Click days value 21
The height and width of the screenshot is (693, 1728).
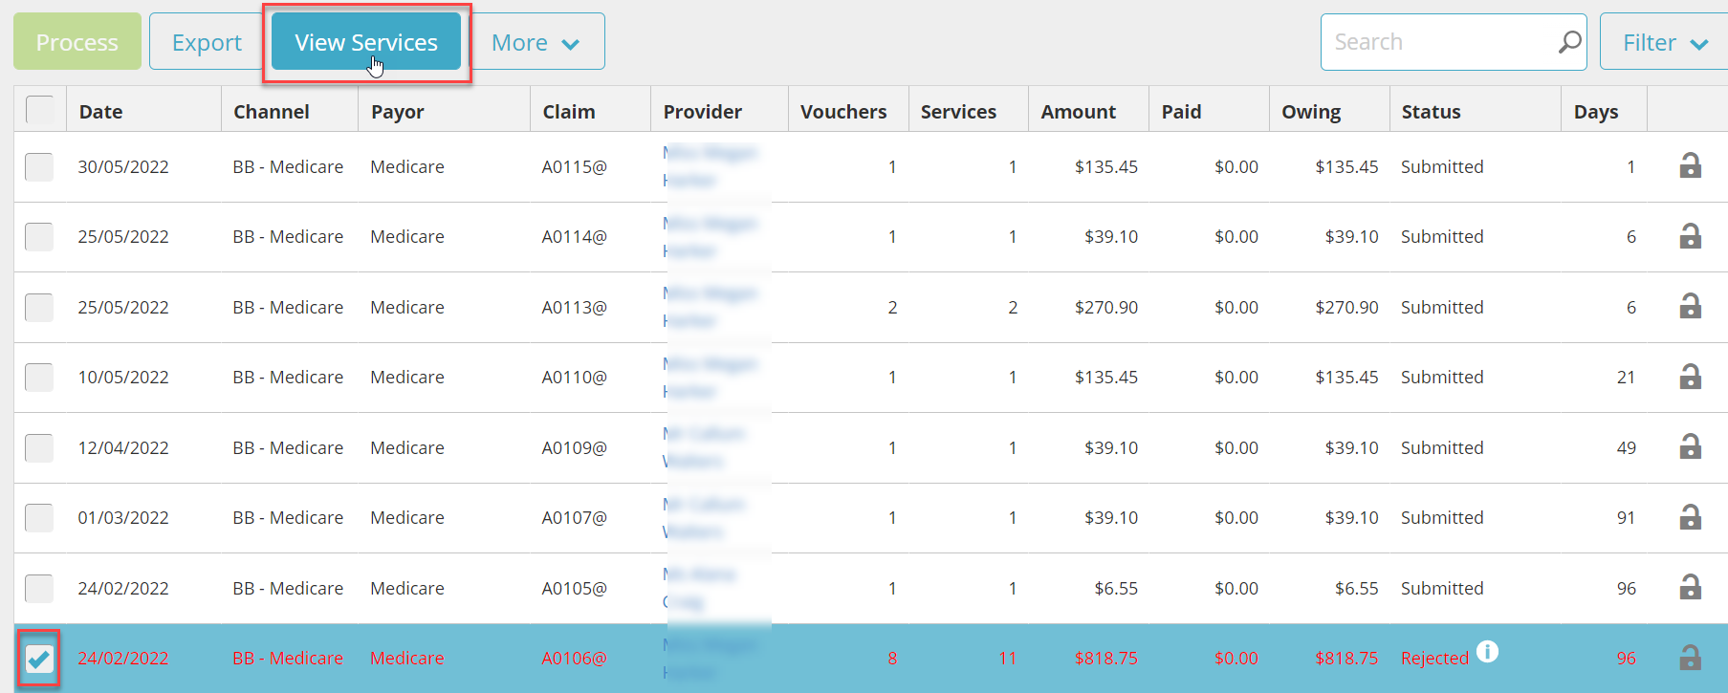(x=1627, y=377)
